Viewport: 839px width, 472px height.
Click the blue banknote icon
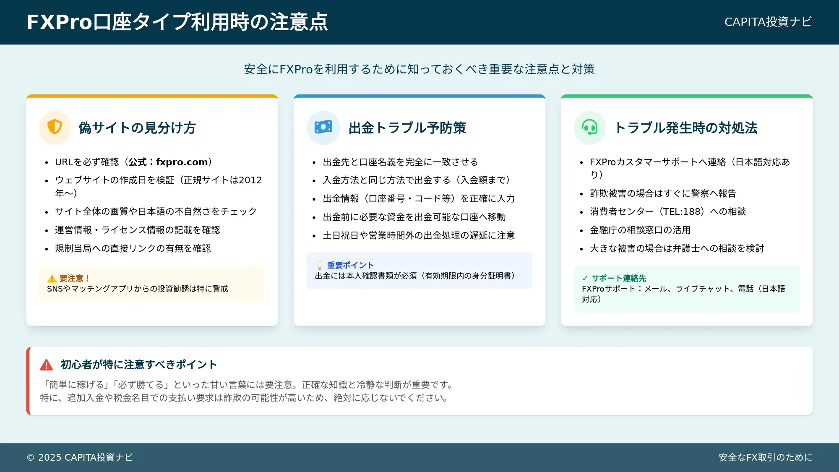coord(323,127)
